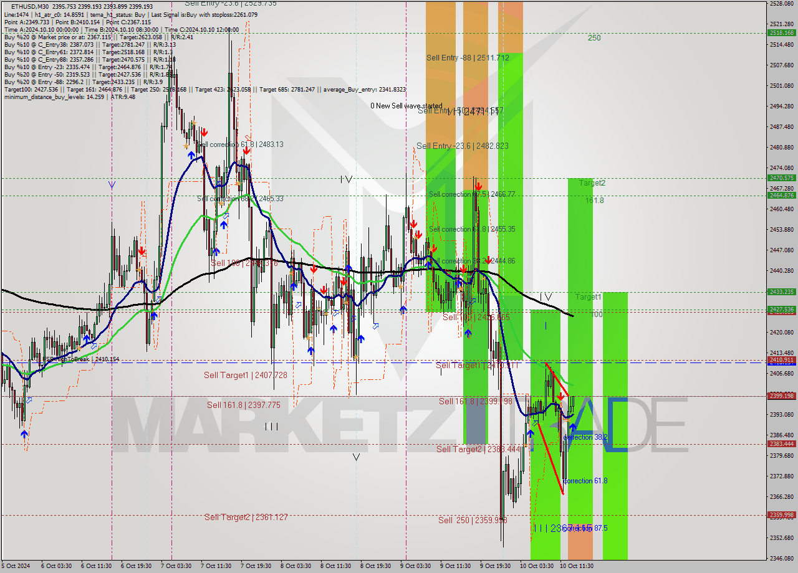This screenshot has width=798, height=573.
Task: Click the 2359.998 price tag on axis
Action: [781, 515]
